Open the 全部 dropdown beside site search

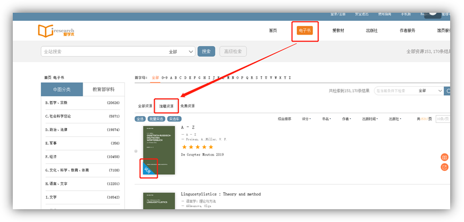pos(181,52)
